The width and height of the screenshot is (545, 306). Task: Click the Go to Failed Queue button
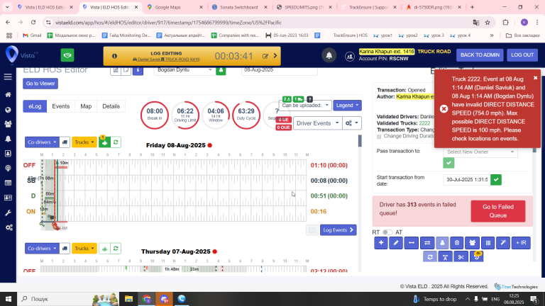[497, 211]
